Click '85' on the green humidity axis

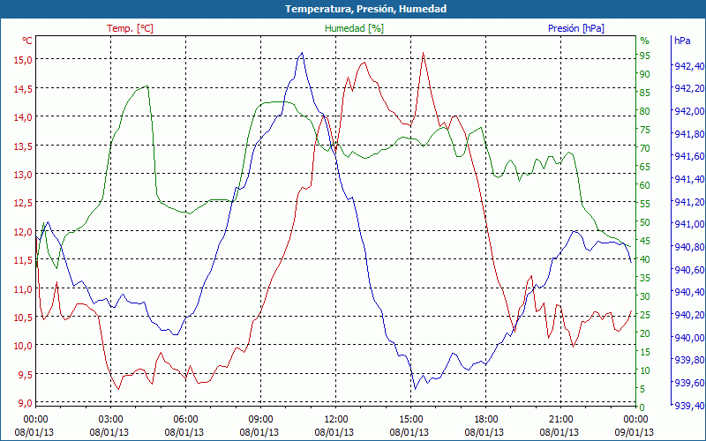pyautogui.click(x=645, y=93)
